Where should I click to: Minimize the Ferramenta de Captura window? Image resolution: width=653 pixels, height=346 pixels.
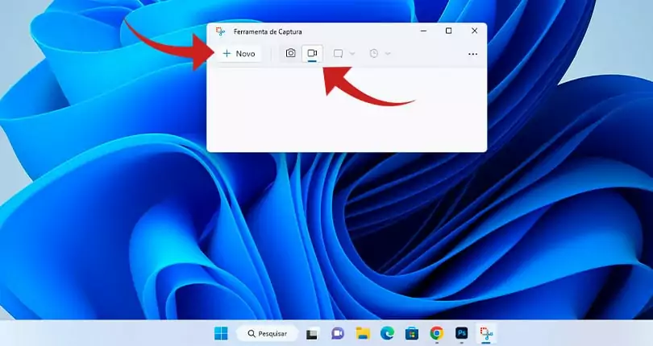coord(423,31)
